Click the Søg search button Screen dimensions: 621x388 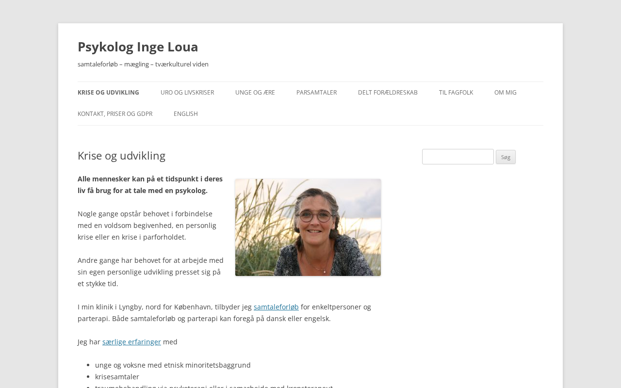tap(506, 157)
